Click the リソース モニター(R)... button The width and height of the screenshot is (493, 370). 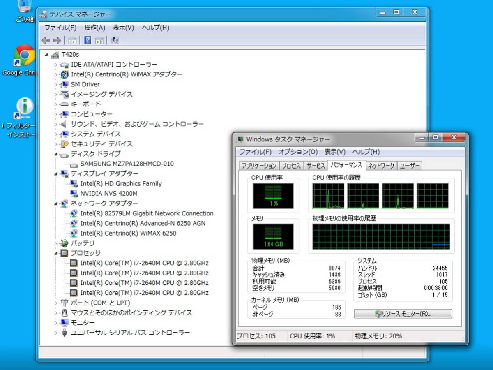coord(403,314)
